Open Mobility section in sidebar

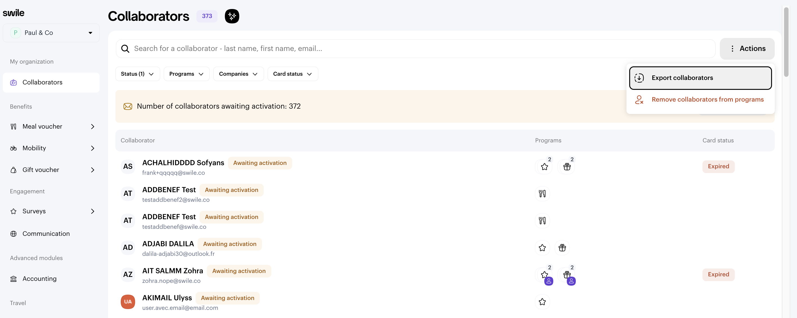click(x=51, y=148)
